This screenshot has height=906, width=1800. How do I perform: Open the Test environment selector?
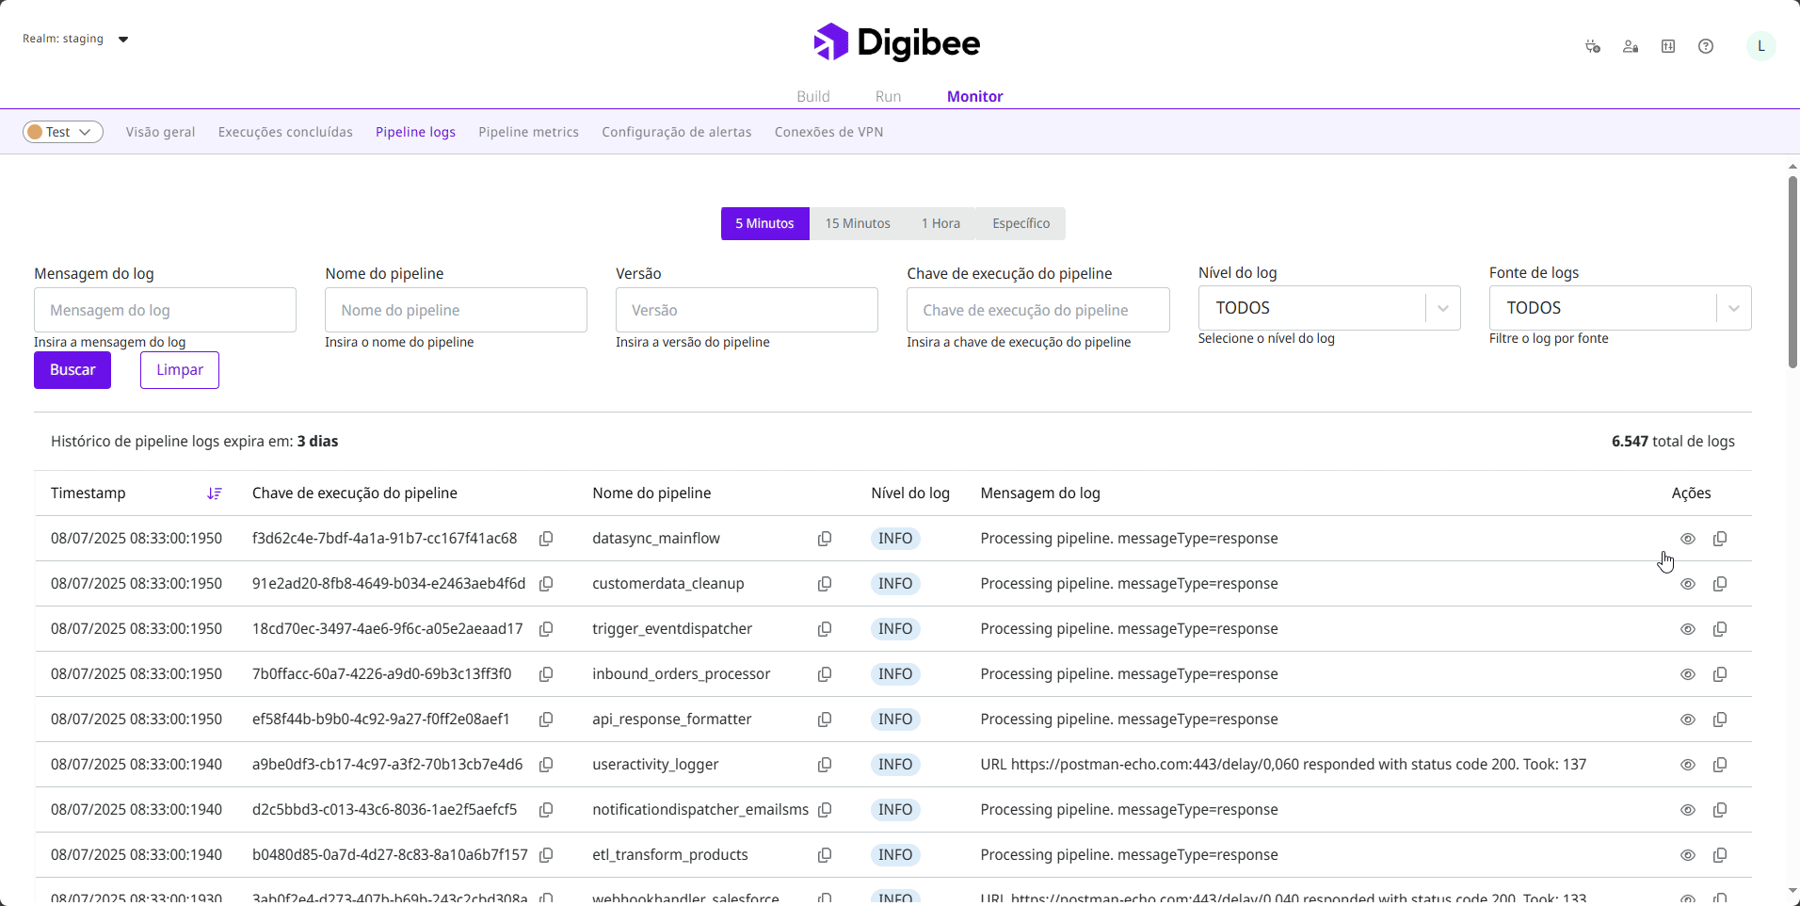point(62,132)
